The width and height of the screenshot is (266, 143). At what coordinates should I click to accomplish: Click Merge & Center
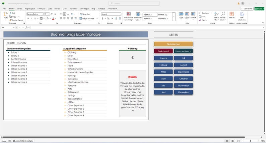pos(87,19)
